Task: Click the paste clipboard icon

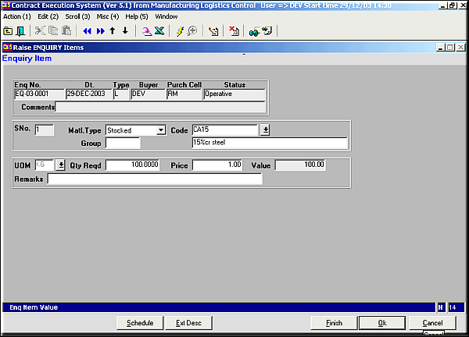Action: 66,31
